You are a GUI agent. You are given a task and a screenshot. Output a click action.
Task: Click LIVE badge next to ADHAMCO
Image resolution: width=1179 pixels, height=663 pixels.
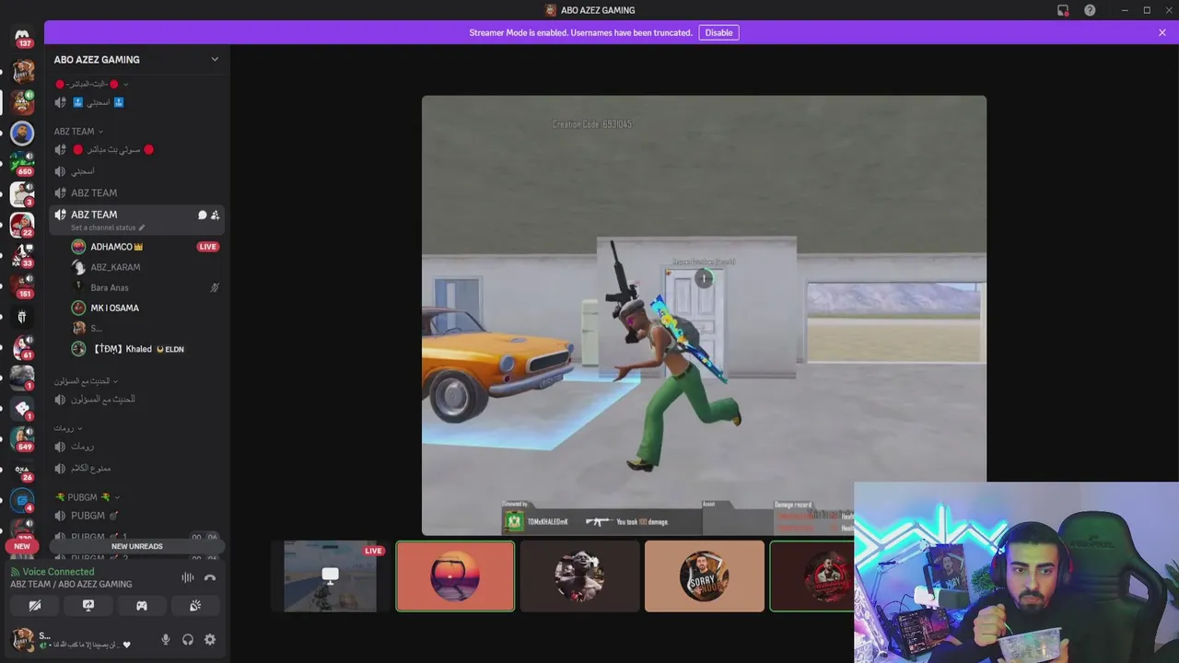pyautogui.click(x=208, y=247)
